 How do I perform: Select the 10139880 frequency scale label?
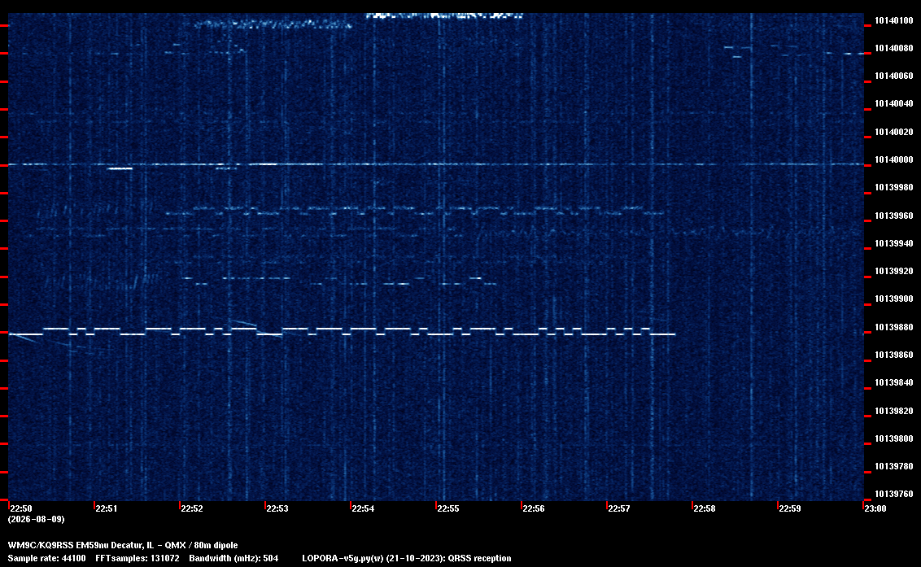point(894,327)
